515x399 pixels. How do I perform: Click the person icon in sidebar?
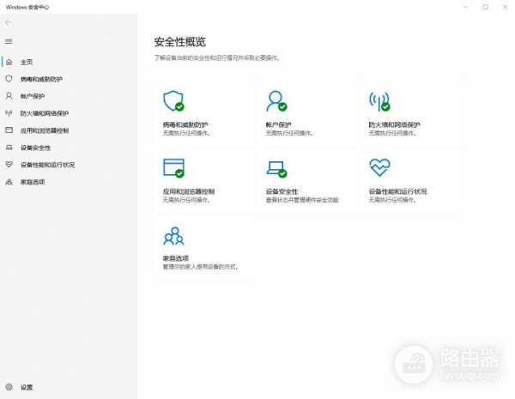pyautogui.click(x=9, y=96)
